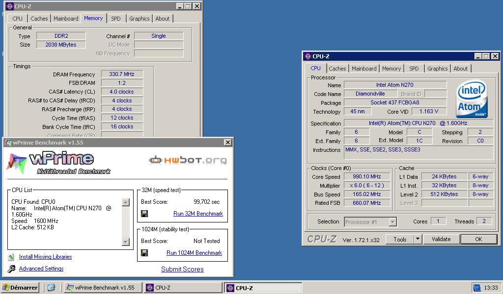Click Multiplier value x 6.0 ( 6 - 12 )
Viewport: 503px width, 294px height.
[366, 185]
